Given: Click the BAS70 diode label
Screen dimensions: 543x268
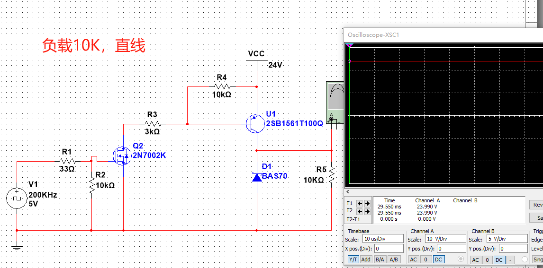Looking at the screenshot, I should point(275,176).
